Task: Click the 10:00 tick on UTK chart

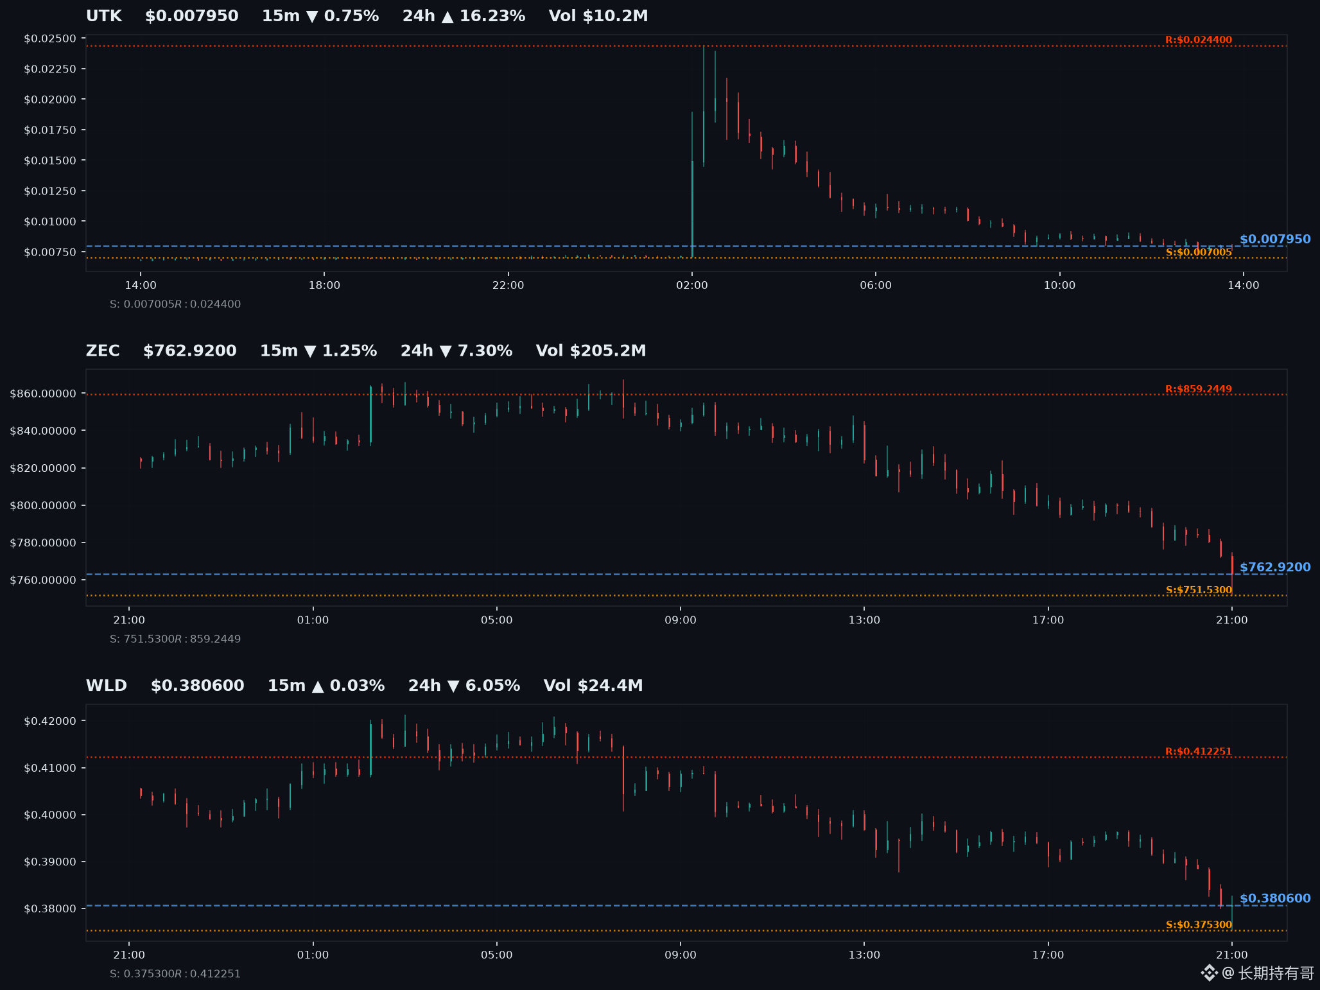Action: (x=1059, y=285)
